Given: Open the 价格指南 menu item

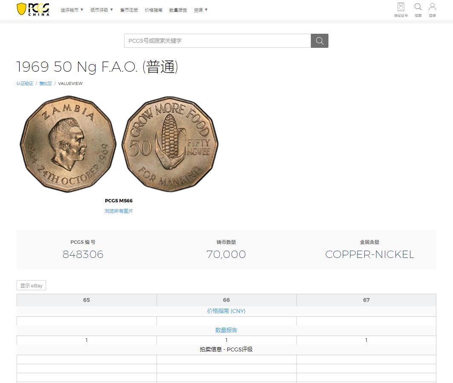Looking at the screenshot, I should [x=154, y=10].
